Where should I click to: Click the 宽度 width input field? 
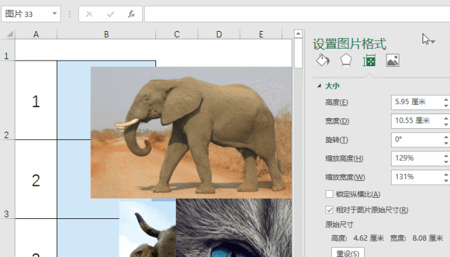pos(418,121)
